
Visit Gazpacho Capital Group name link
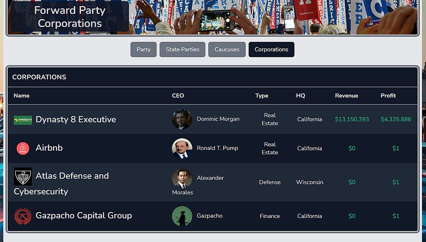pyautogui.click(x=84, y=215)
